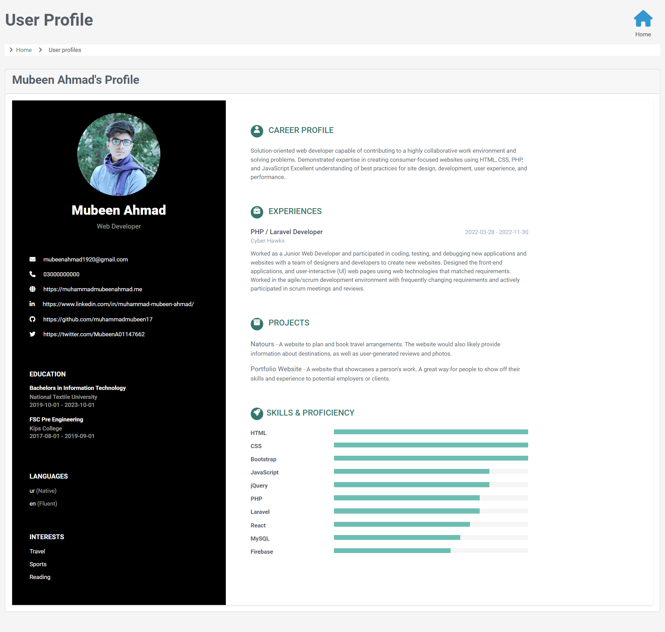Viewport: 665px width, 632px height.
Task: Visit the muhammadmubeenahmad.me website link
Action: click(93, 289)
